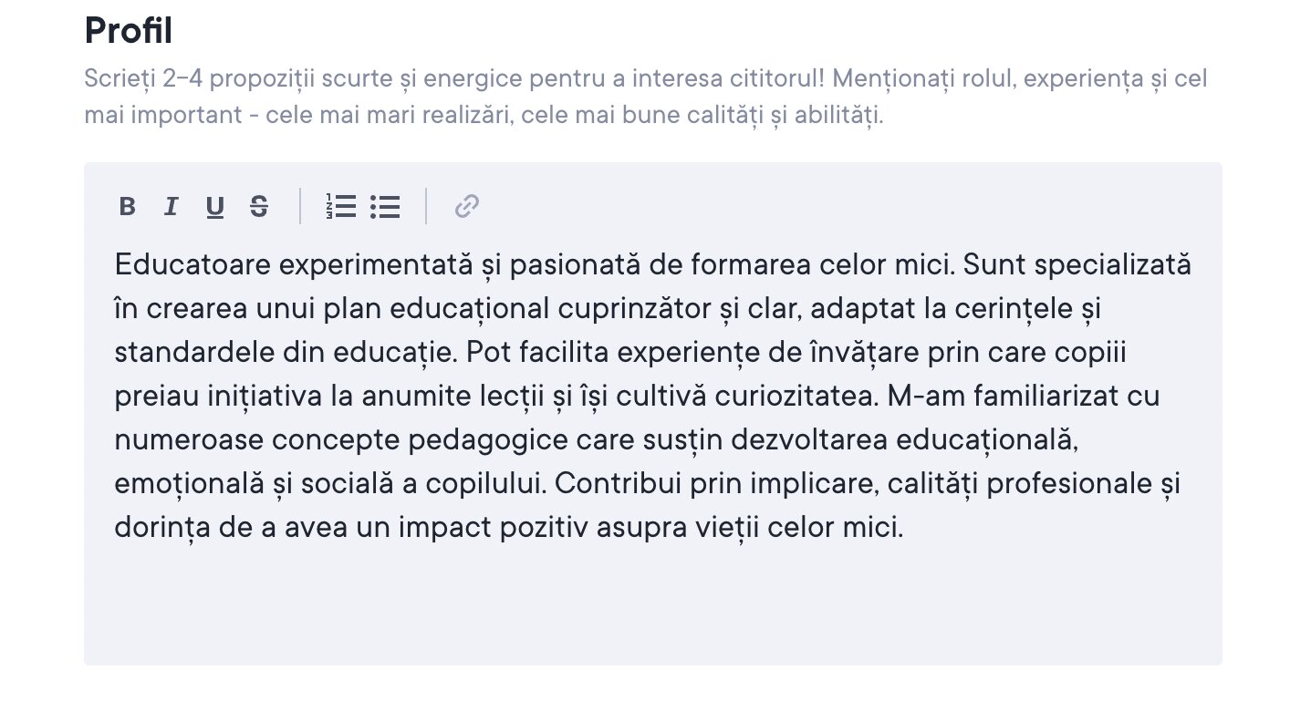Click the empty area below the profile text
The height and width of the screenshot is (722, 1290).
pyautogui.click(x=652, y=606)
